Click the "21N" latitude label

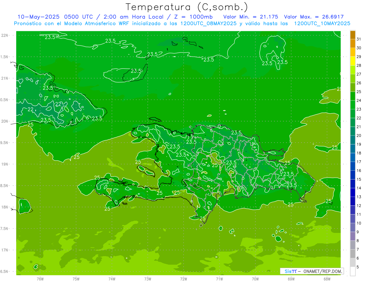tap(5, 78)
